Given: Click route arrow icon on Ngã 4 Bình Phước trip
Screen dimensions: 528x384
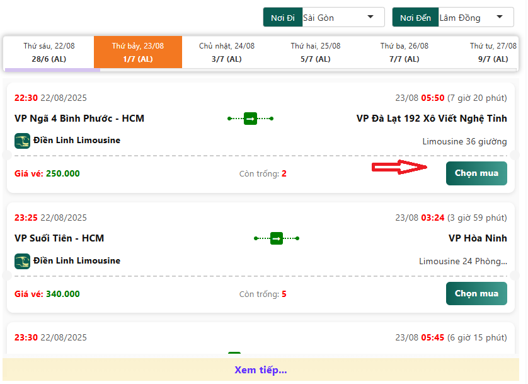Looking at the screenshot, I should (250, 119).
